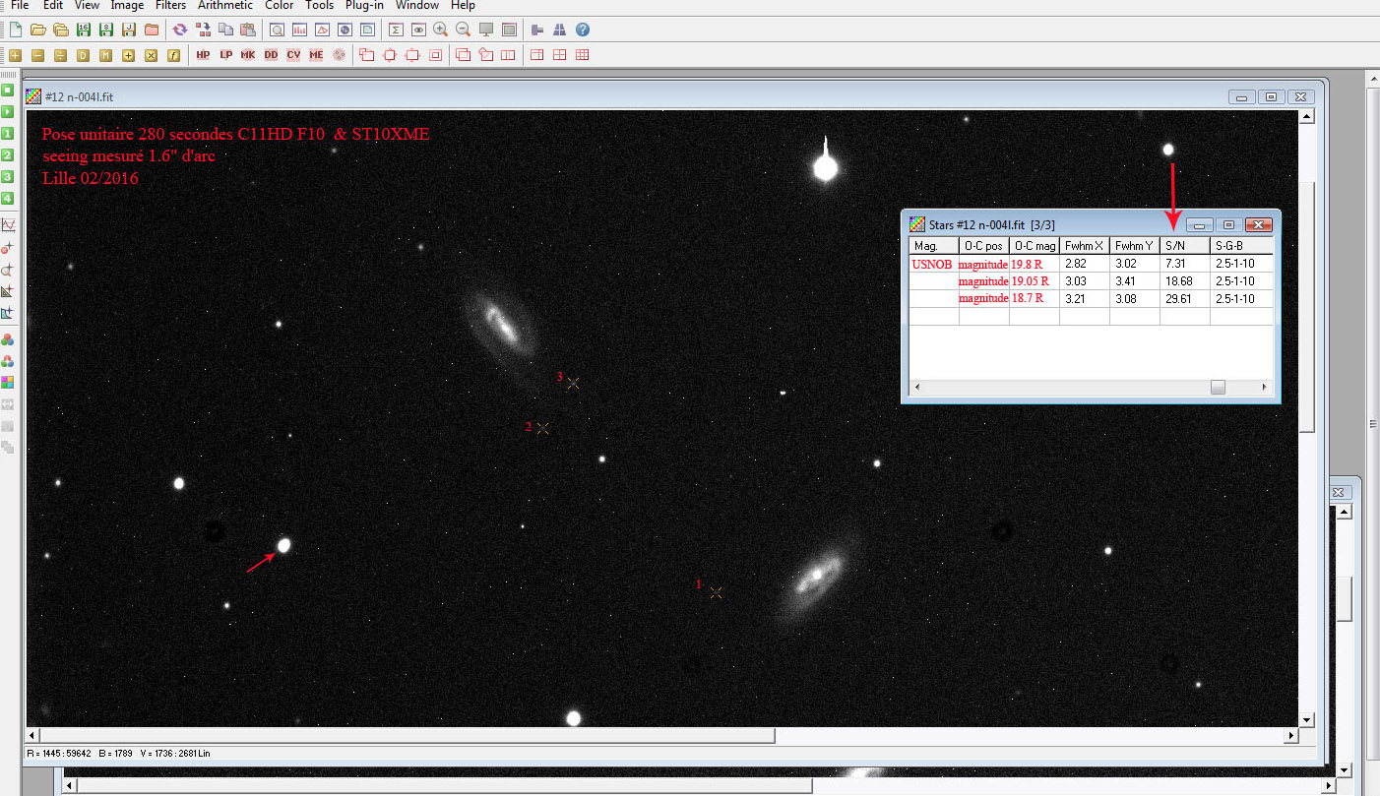The height and width of the screenshot is (796, 1380).
Task: Select green number 2 button in sidebar
Action: pos(8,155)
